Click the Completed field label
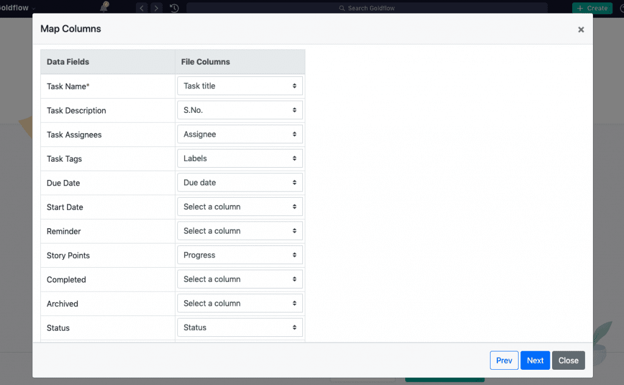The height and width of the screenshot is (385, 624). click(x=66, y=279)
